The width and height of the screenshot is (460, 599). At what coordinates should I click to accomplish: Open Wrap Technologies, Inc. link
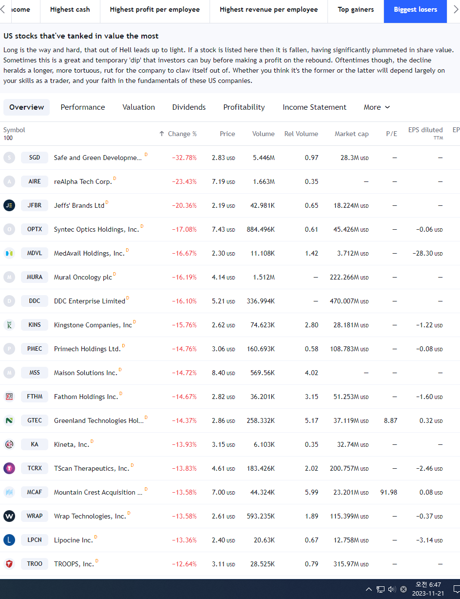pyautogui.click(x=90, y=516)
